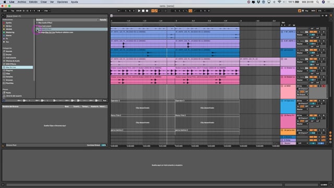The height and width of the screenshot is (188, 334).
Task: Open the 1 Bar quantization dropdown
Action: click(x=47, y=10)
